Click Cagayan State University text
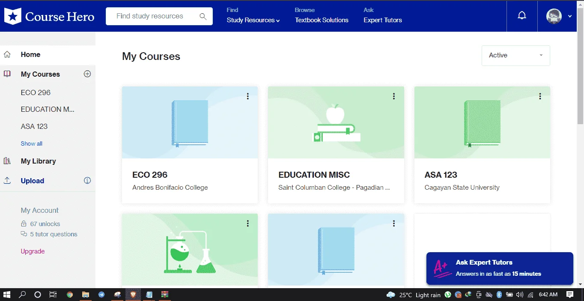 [x=462, y=188]
